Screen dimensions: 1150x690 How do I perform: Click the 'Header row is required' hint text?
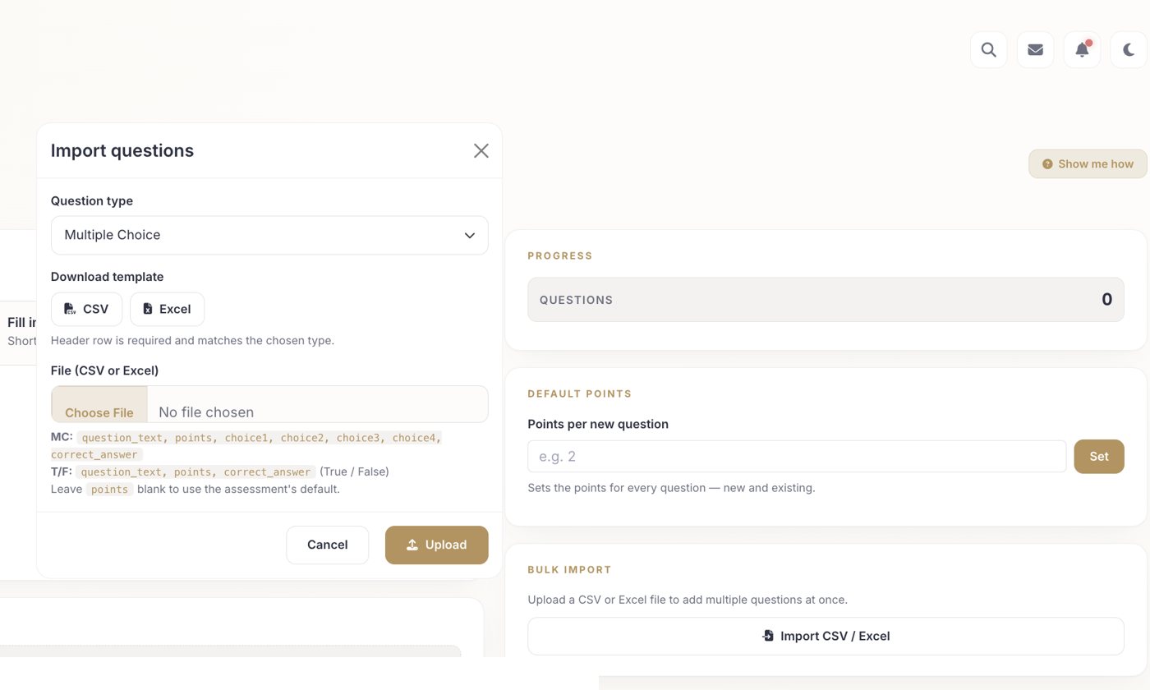[192, 340]
